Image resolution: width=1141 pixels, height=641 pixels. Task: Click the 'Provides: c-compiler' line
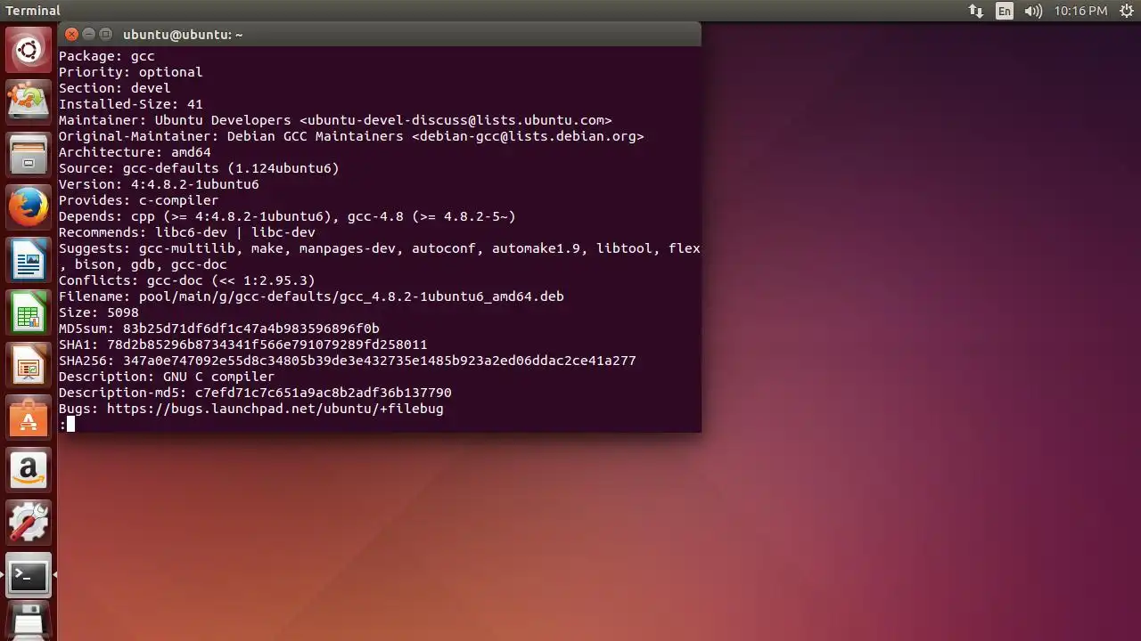click(139, 200)
